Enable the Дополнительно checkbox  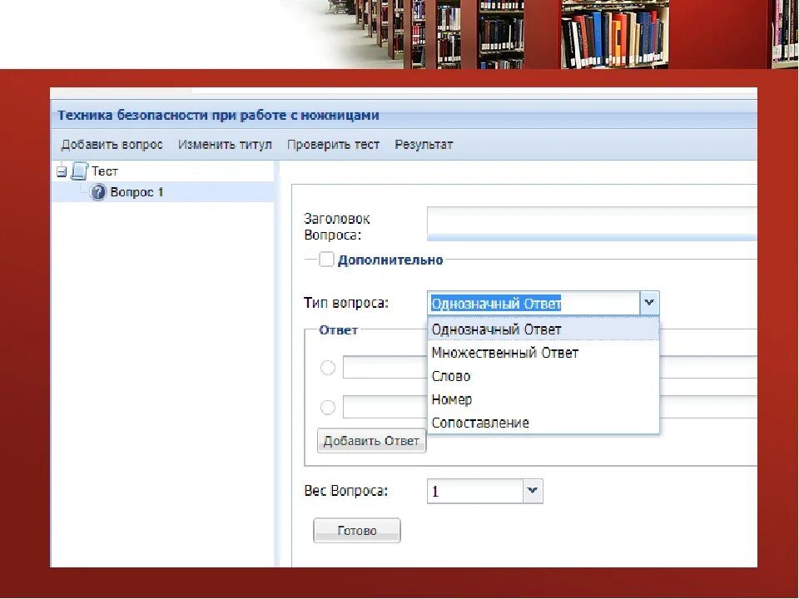326,260
